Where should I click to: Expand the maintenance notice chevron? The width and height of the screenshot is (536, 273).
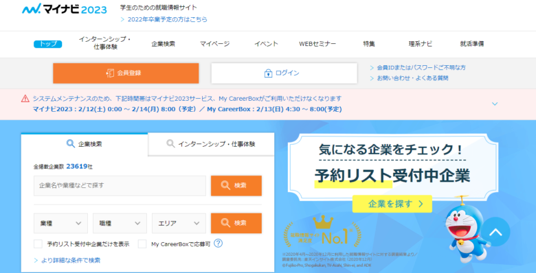[495, 104]
